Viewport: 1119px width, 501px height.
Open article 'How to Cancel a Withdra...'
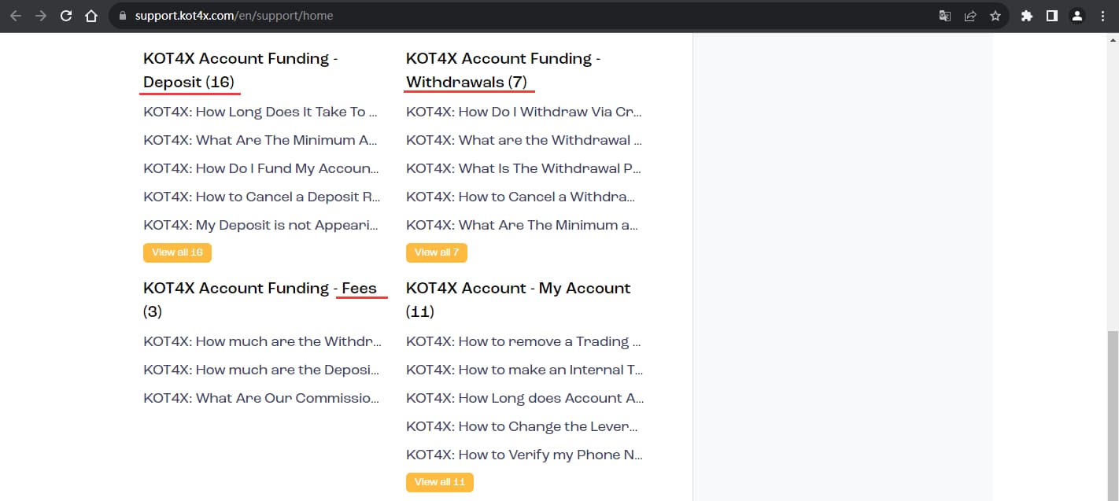tap(521, 197)
